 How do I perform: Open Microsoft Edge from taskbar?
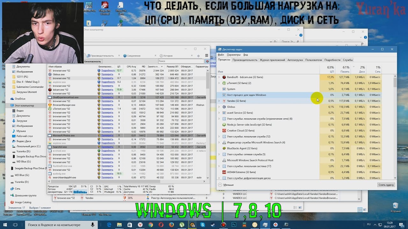coord(109,225)
